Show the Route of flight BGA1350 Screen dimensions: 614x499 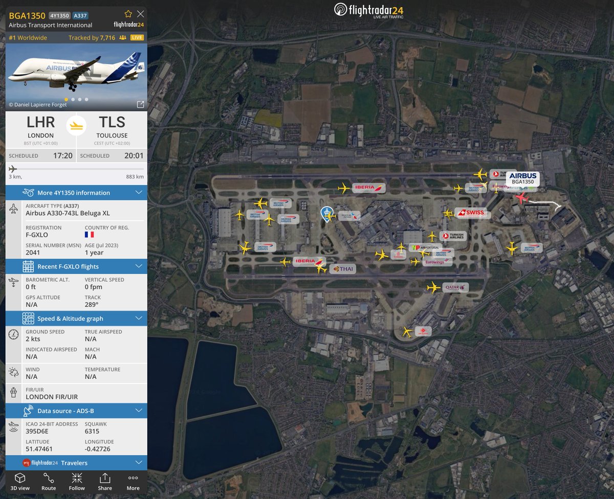[x=49, y=482]
